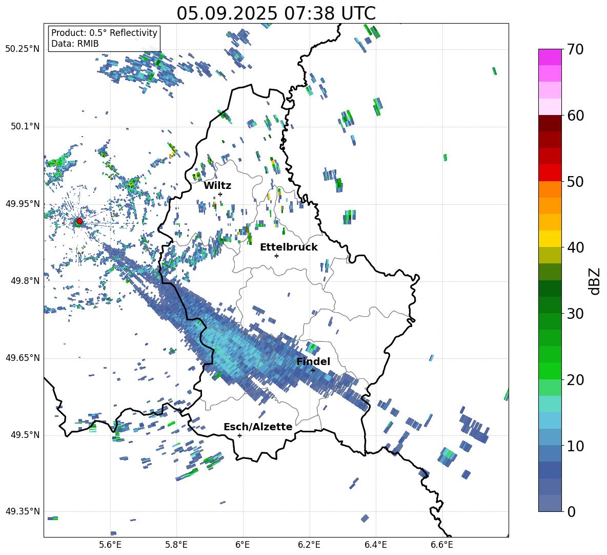
Task: Click the bright red colorbar segment above 50
Action: pos(550,173)
